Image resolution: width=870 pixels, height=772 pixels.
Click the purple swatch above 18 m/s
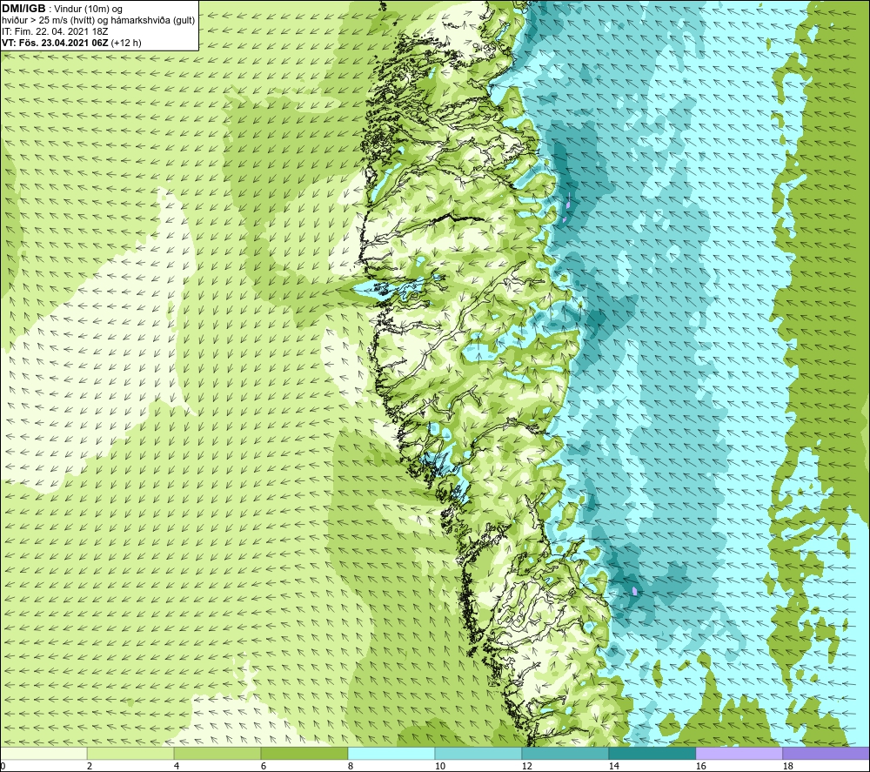pyautogui.click(x=826, y=753)
